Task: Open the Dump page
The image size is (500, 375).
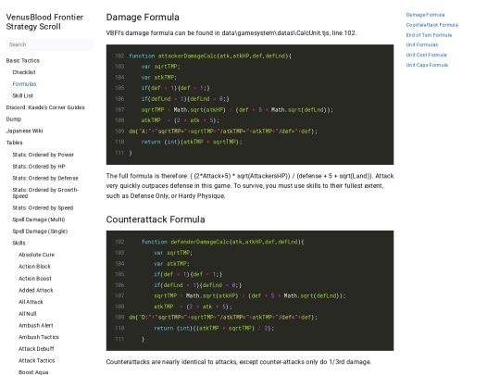Action: coord(14,119)
